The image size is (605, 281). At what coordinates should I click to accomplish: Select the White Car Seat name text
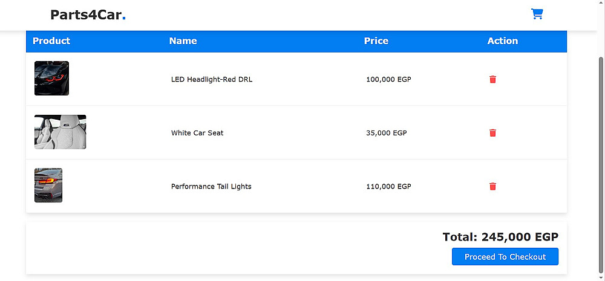pyautogui.click(x=197, y=133)
